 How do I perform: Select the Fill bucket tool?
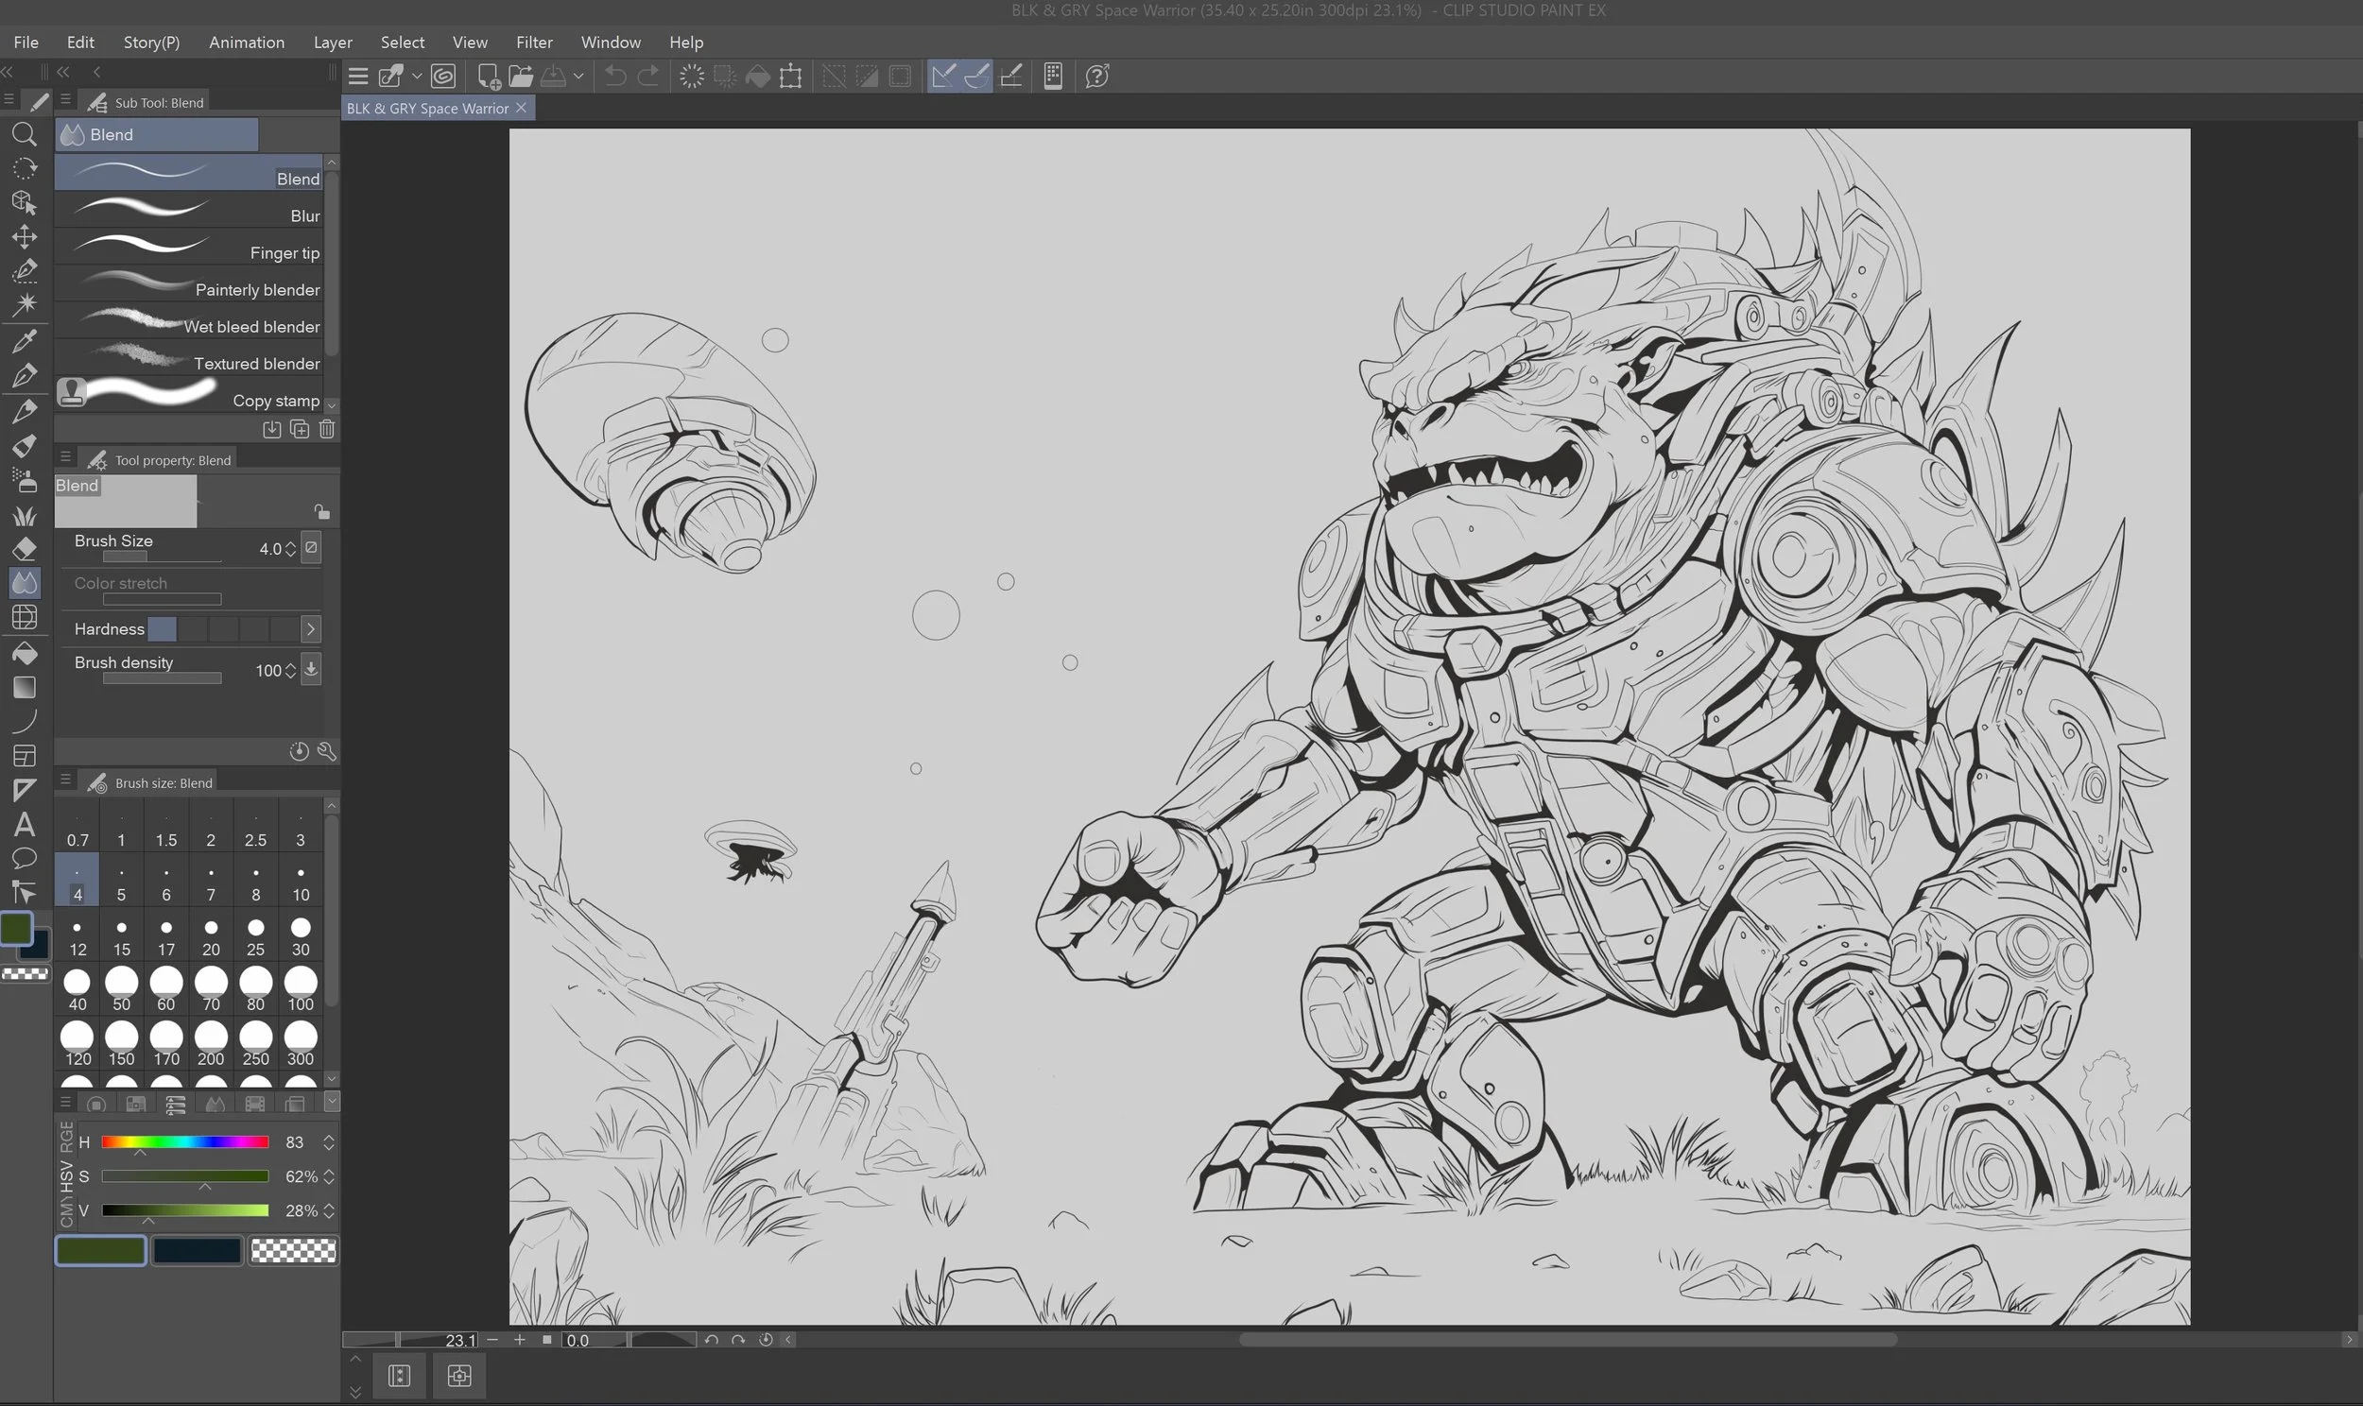[x=25, y=653]
